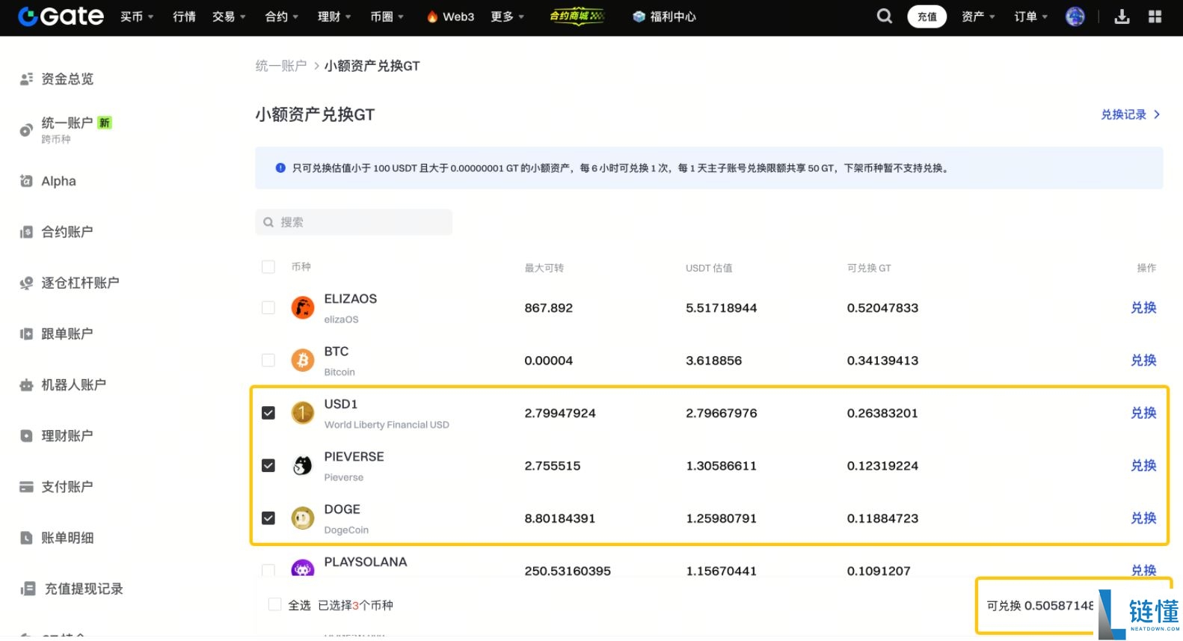The height and width of the screenshot is (641, 1183).
Task: Check the BTC row checkbox
Action: [x=268, y=361]
